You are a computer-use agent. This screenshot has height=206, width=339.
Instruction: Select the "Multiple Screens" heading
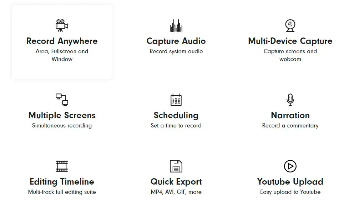[62, 115]
